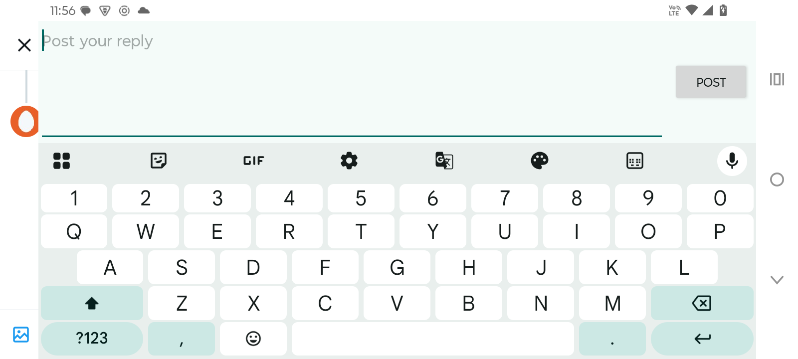The image size is (798, 359).
Task: Switch to floating keyboard mode icon
Action: click(635, 161)
